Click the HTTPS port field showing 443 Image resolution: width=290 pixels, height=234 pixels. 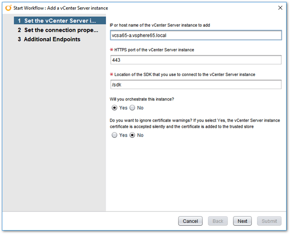click(x=196, y=60)
